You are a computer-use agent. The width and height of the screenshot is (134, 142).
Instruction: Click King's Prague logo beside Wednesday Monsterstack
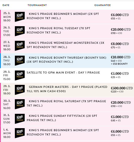tap(20, 46)
